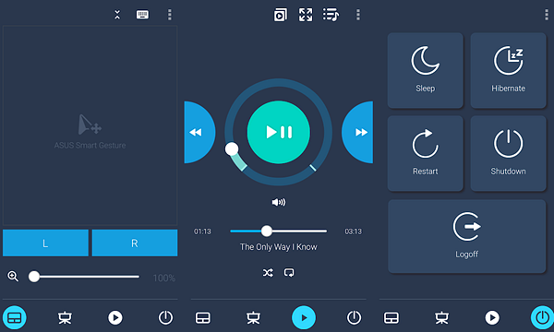Click the L left mouse button
Screen dimensions: 554x332
click(x=45, y=243)
